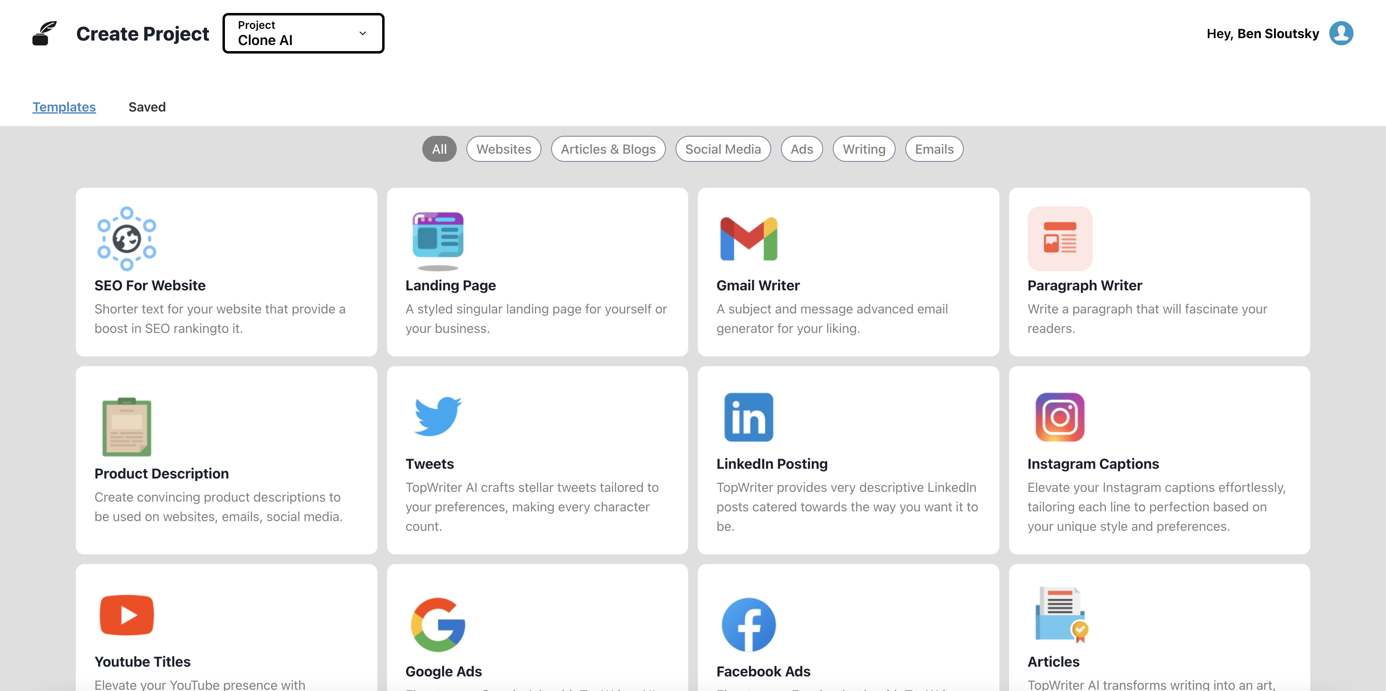Click the 'Elevate your Instagram captions effortlessly' text
The width and height of the screenshot is (1386, 691).
point(1156,506)
